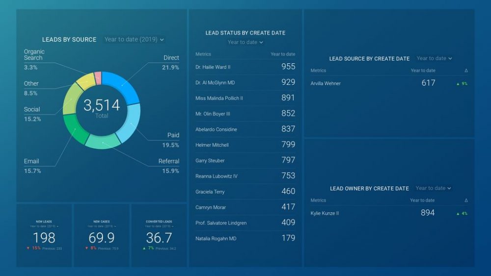Click the red down arrow under New Leads

point(28,249)
